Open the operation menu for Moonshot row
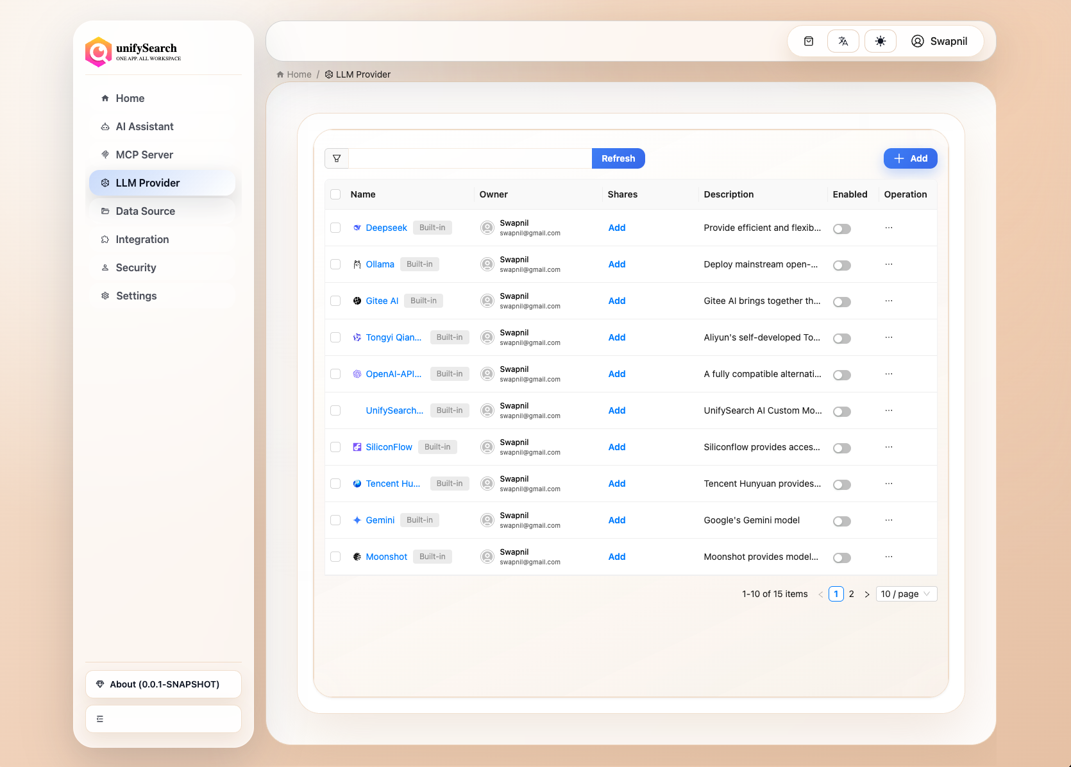Image resolution: width=1071 pixels, height=767 pixels. 889,557
